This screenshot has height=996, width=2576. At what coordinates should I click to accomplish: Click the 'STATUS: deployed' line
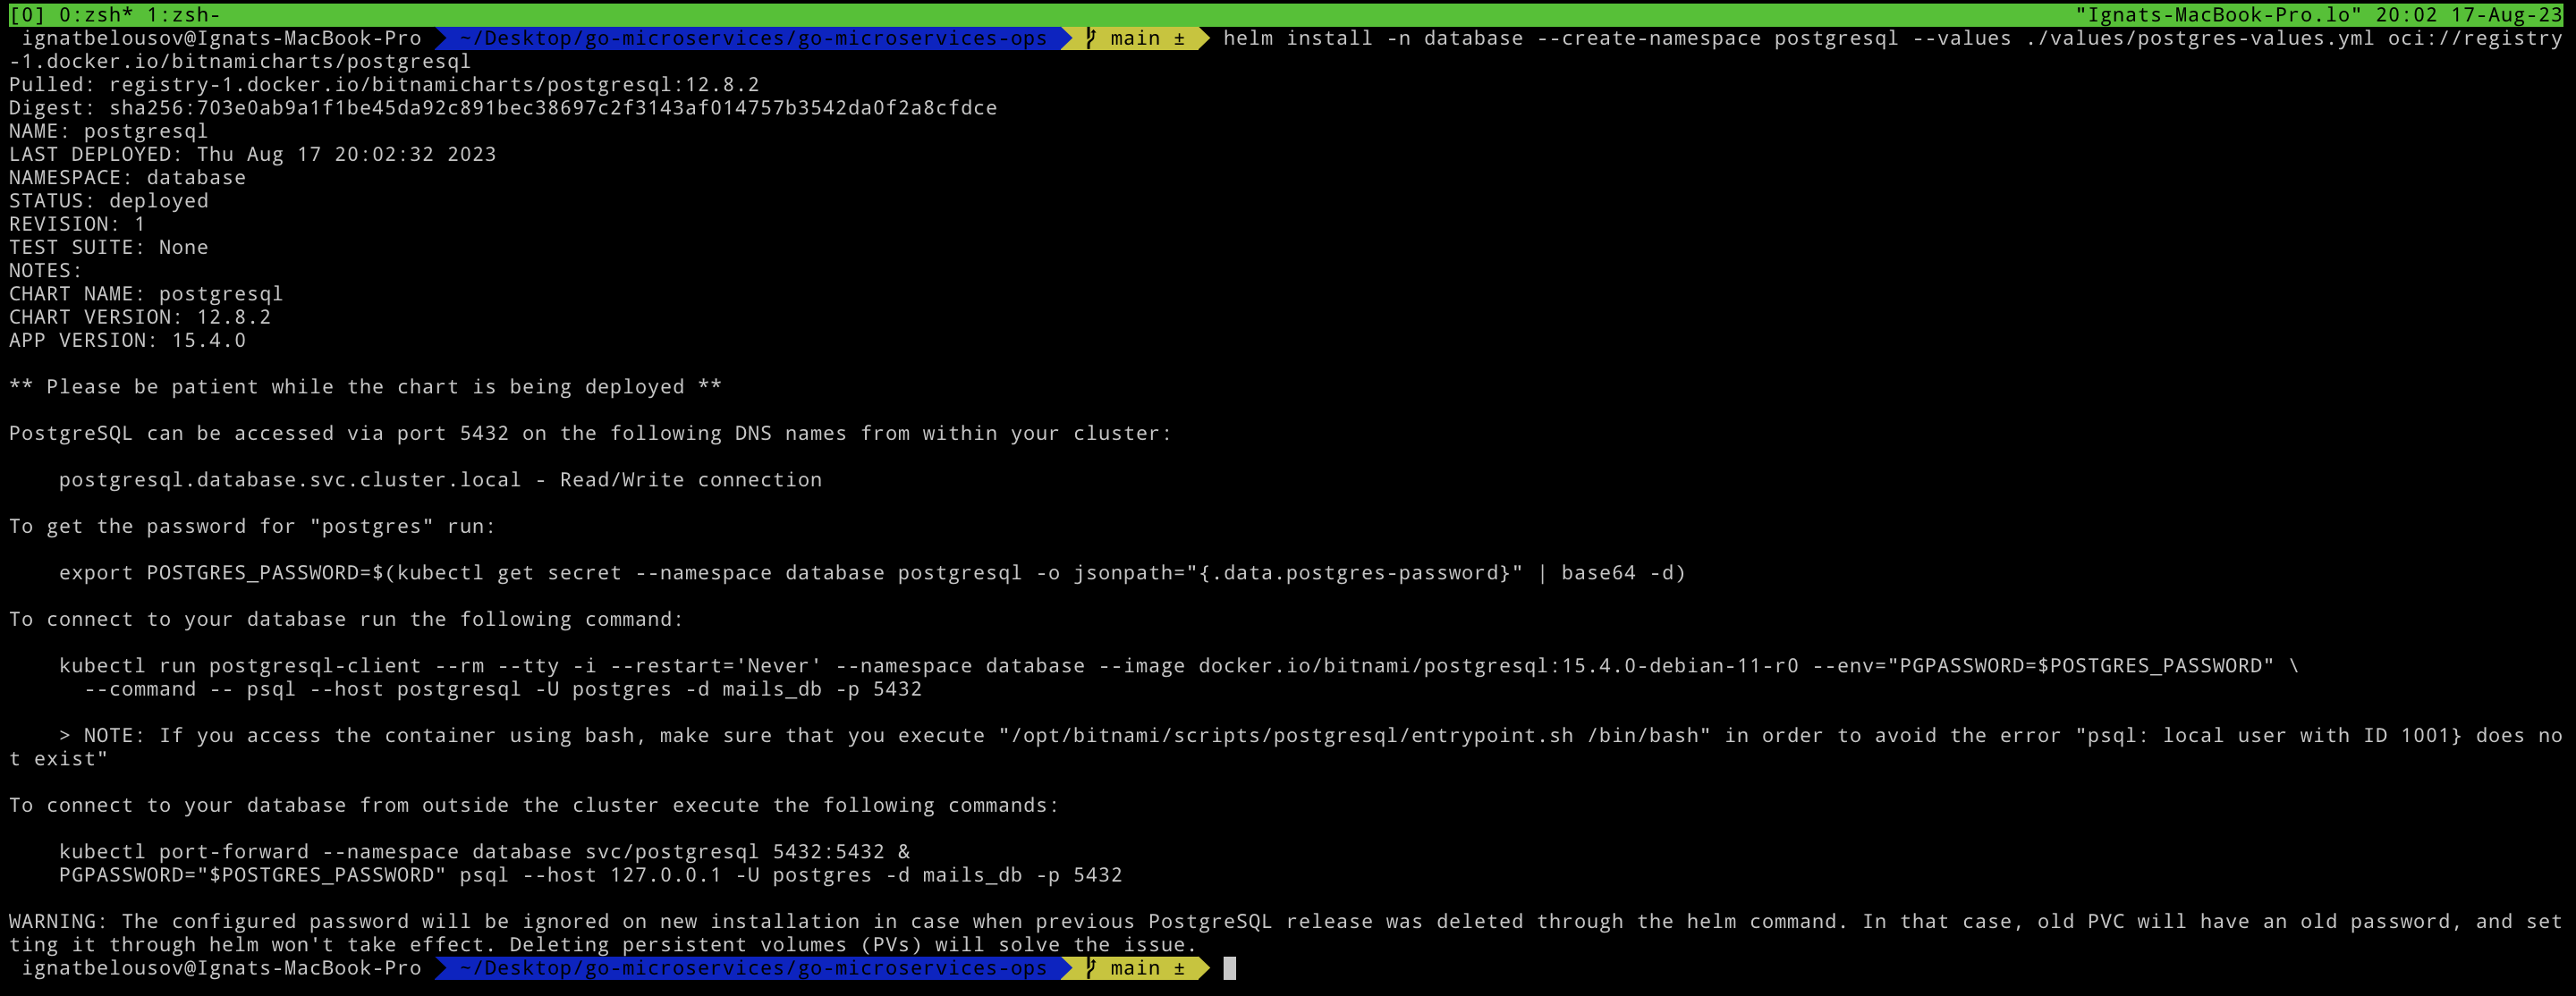tap(109, 201)
